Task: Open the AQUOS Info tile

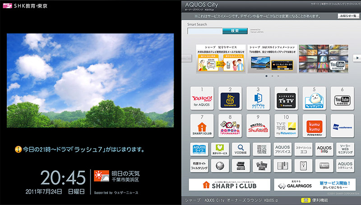Action: click(x=324, y=149)
